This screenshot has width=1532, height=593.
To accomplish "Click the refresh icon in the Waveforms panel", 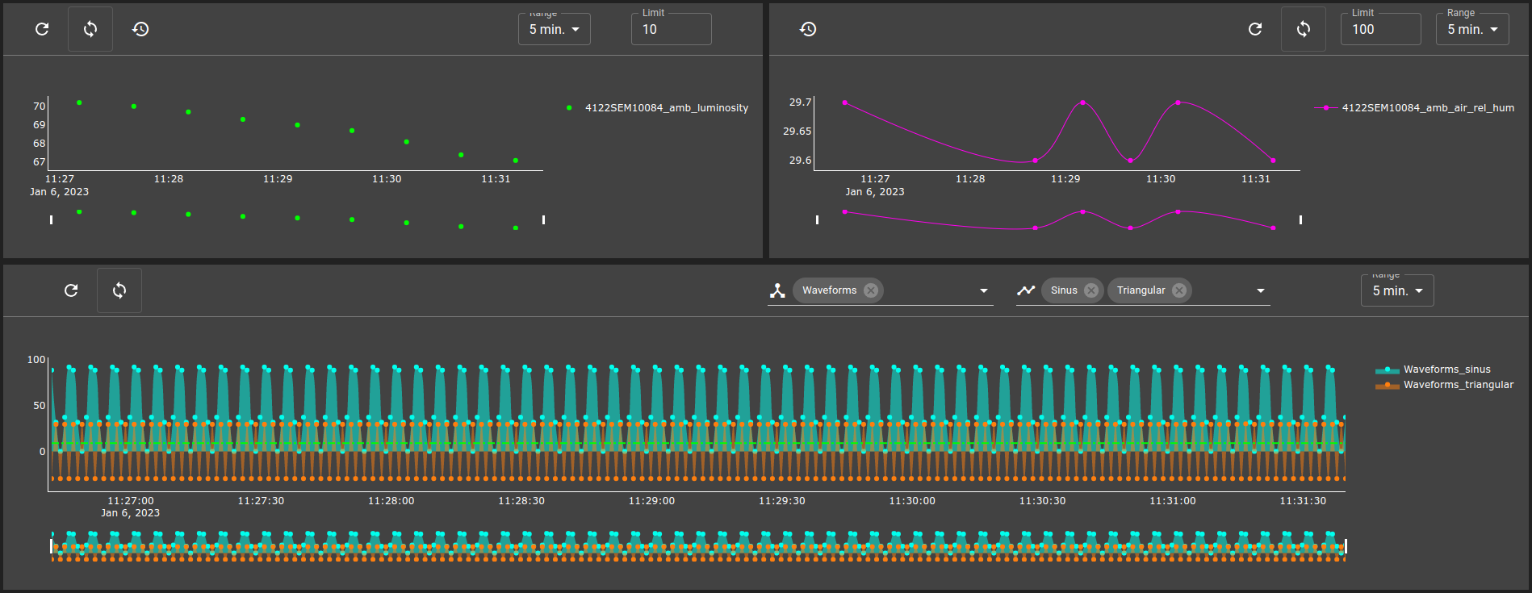I will coord(71,290).
